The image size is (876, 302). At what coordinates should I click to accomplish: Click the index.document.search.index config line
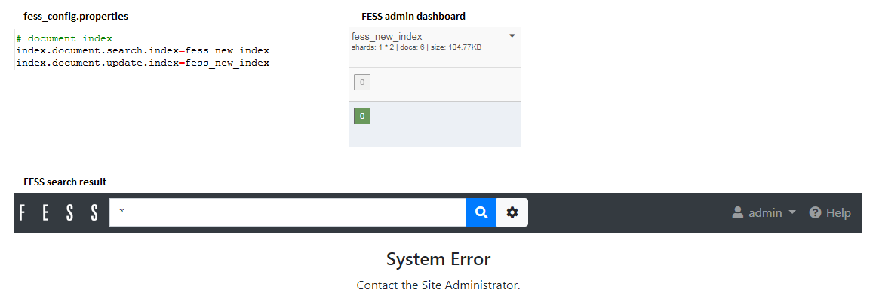[x=143, y=50]
